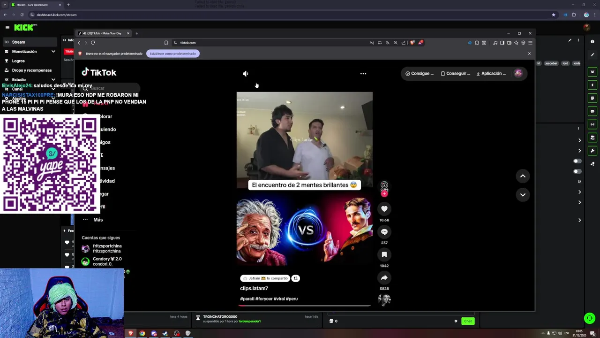600x338 pixels.
Task: Open comments showing 237
Action: [x=384, y=232]
